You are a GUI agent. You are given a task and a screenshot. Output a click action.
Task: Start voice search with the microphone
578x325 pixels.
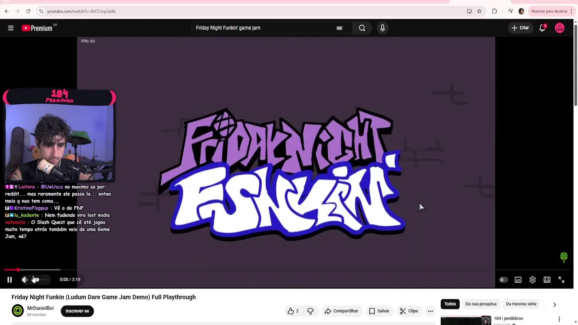tap(382, 28)
